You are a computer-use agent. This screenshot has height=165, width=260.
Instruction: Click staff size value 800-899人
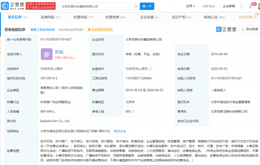pos(47,111)
